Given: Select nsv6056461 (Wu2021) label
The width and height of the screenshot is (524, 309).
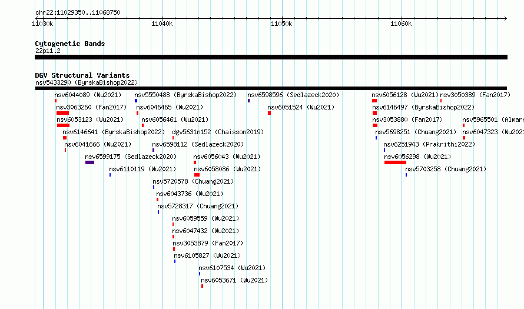Looking at the screenshot, I should [175, 119].
